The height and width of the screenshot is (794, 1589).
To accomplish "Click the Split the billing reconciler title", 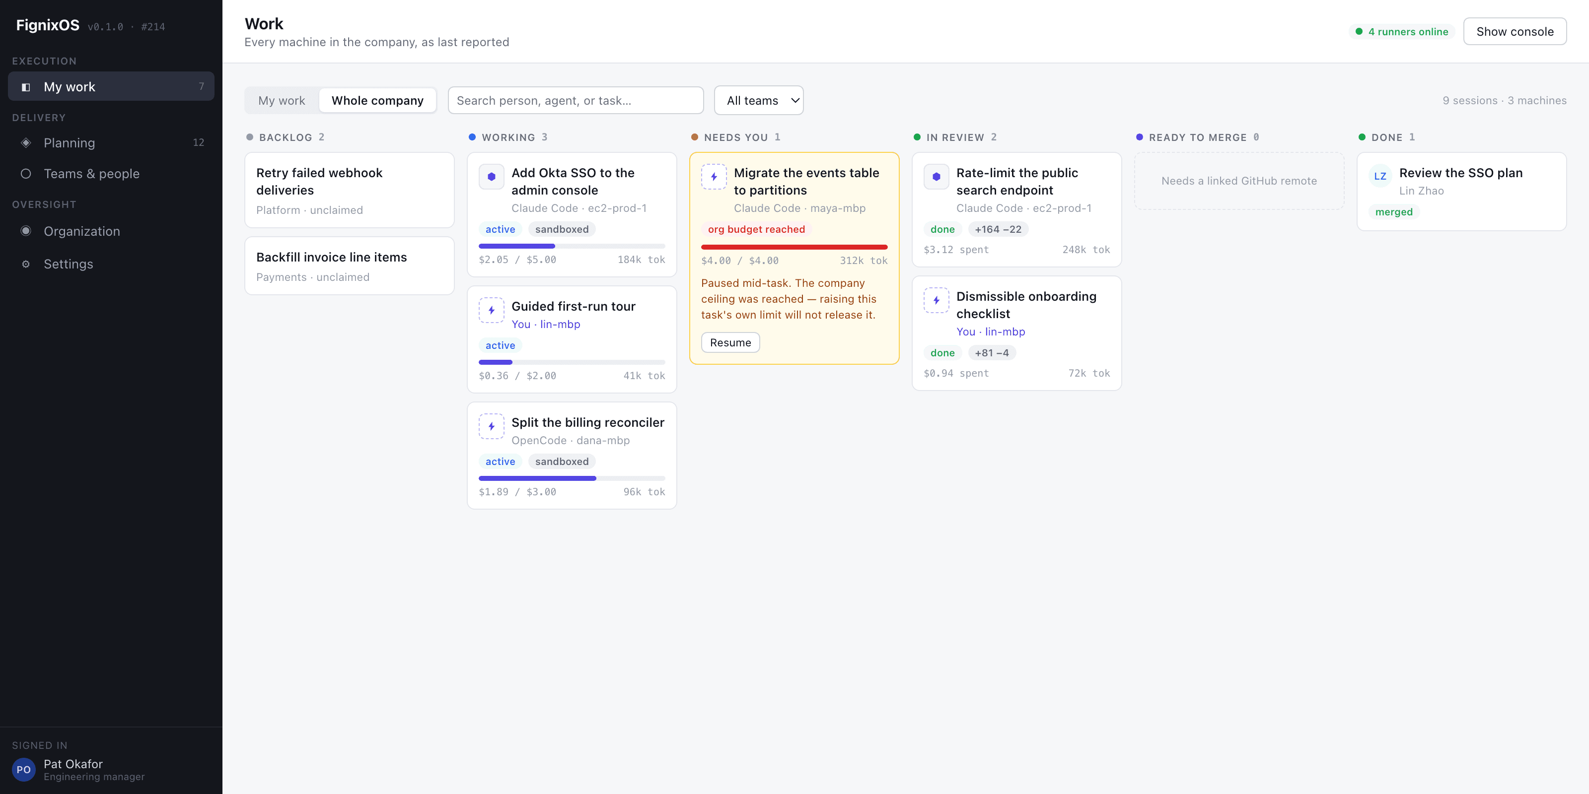I will click(587, 422).
